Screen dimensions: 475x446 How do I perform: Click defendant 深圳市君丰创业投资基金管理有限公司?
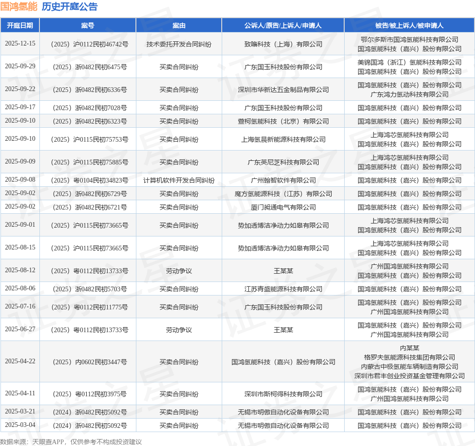409,376
